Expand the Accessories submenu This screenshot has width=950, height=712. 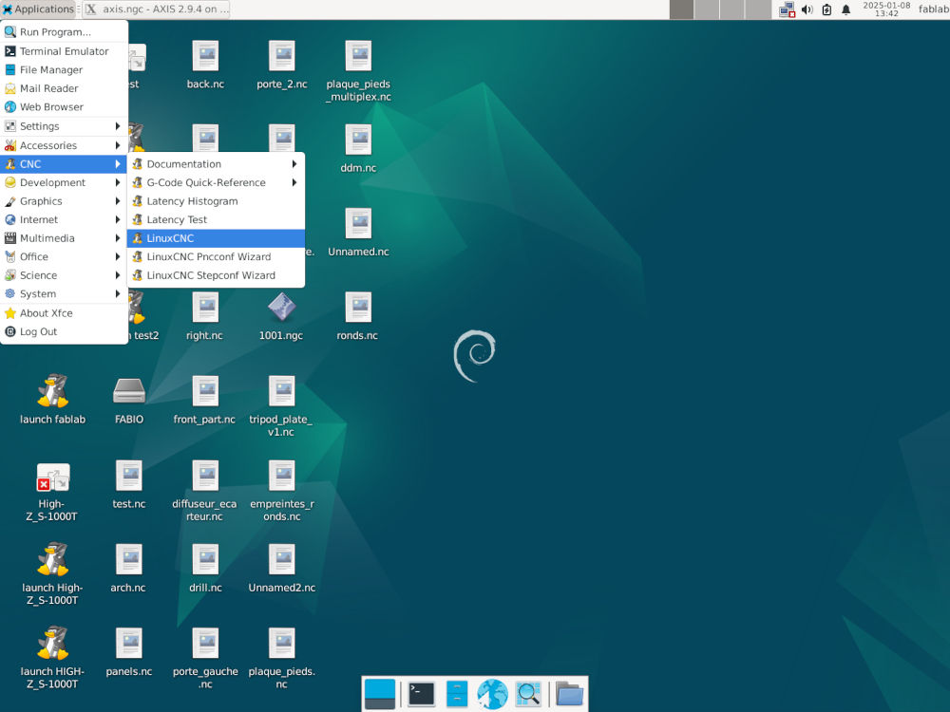(x=64, y=145)
